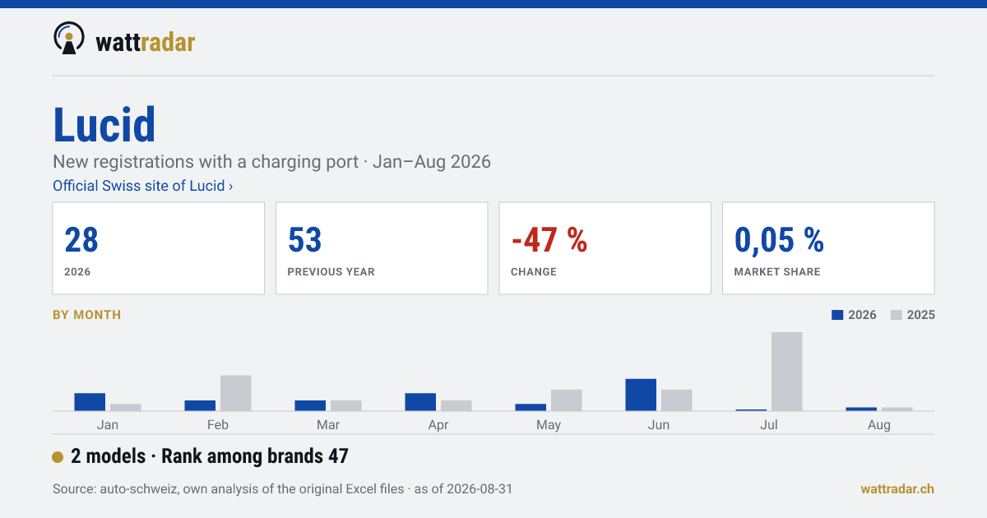
Task: Click the Feb month axis label
Action: pos(218,424)
